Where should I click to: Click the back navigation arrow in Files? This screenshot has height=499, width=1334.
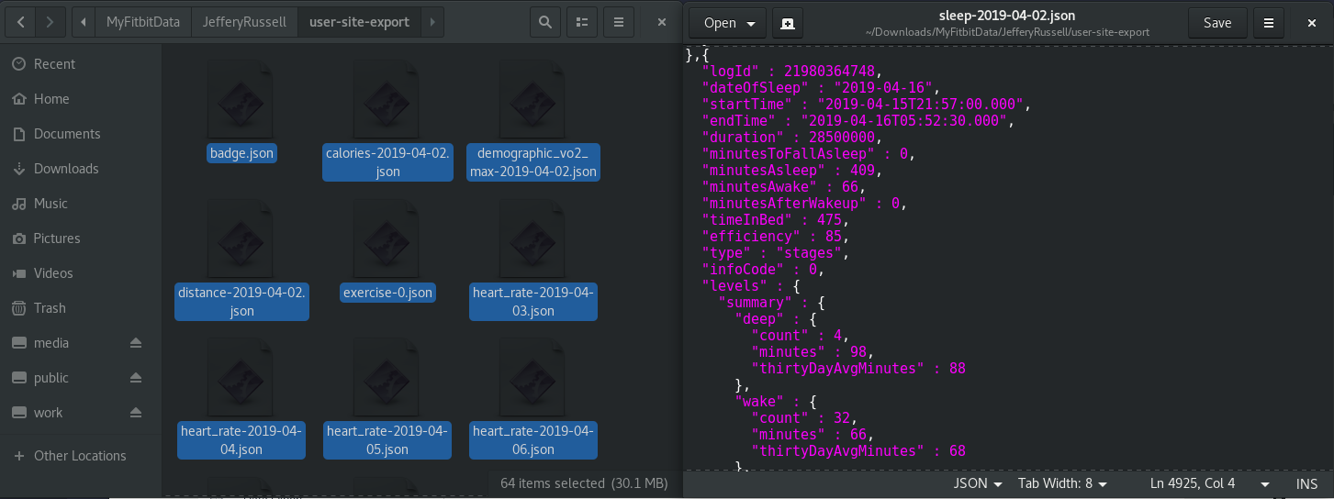[21, 22]
